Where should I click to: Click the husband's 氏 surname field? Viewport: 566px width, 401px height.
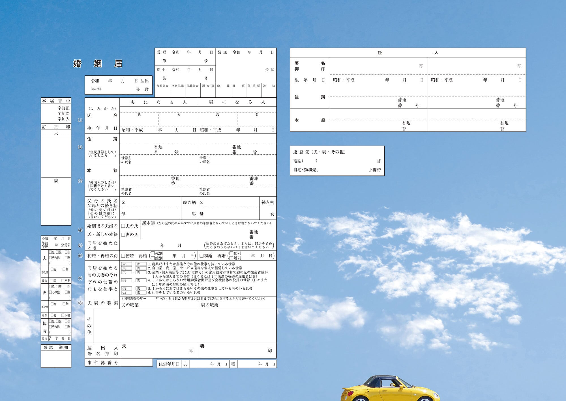coord(139,119)
